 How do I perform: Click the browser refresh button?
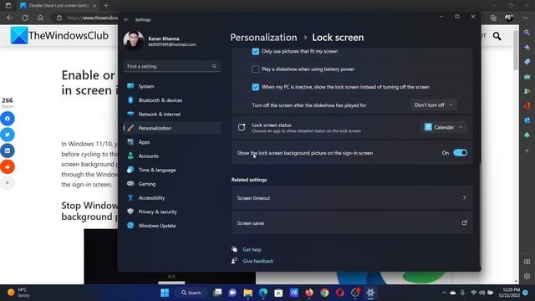(25, 18)
